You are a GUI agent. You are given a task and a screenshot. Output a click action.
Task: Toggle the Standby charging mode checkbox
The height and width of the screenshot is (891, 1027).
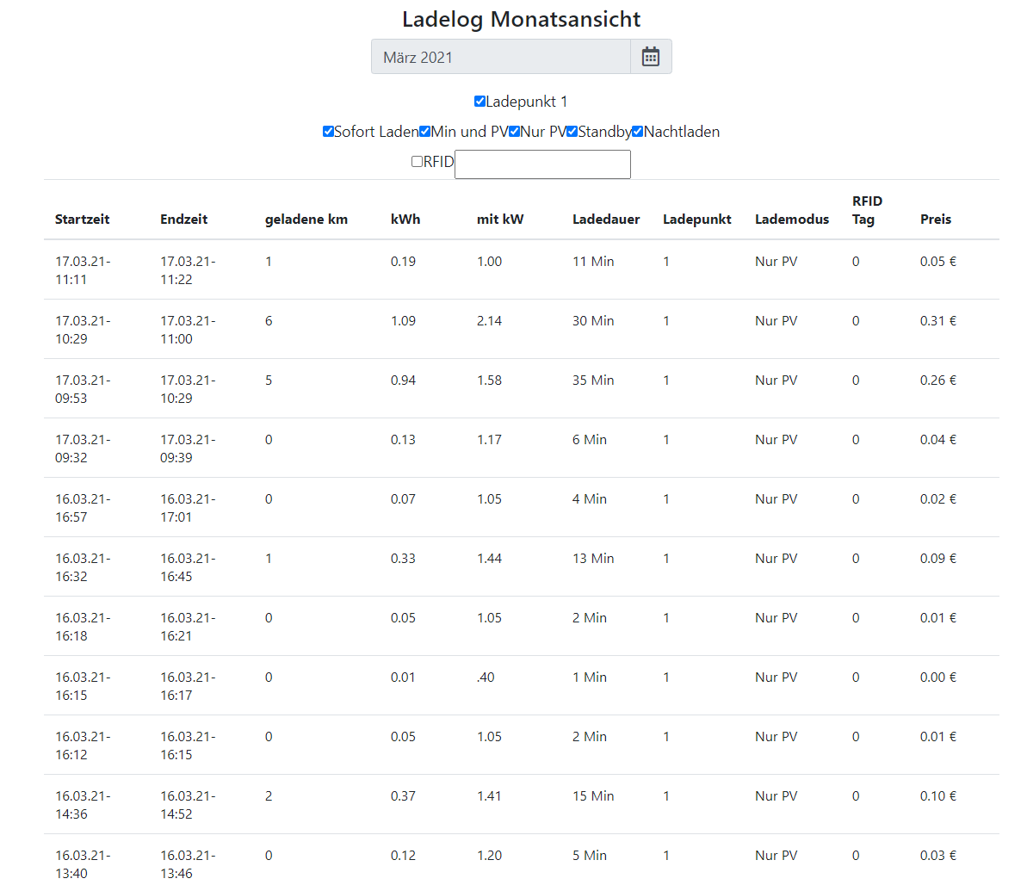[572, 132]
